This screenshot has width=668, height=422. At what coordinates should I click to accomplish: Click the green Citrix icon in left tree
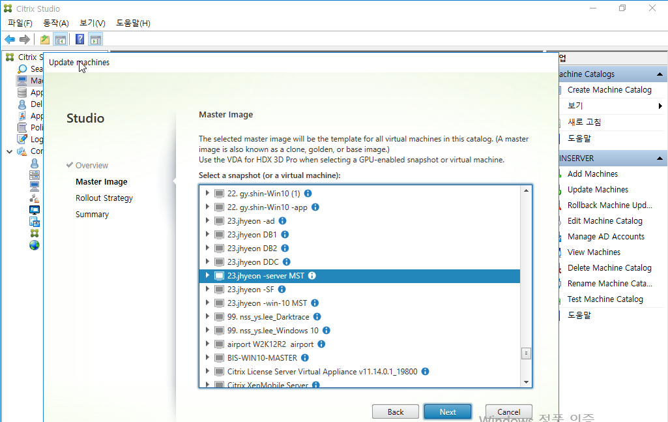click(35, 233)
